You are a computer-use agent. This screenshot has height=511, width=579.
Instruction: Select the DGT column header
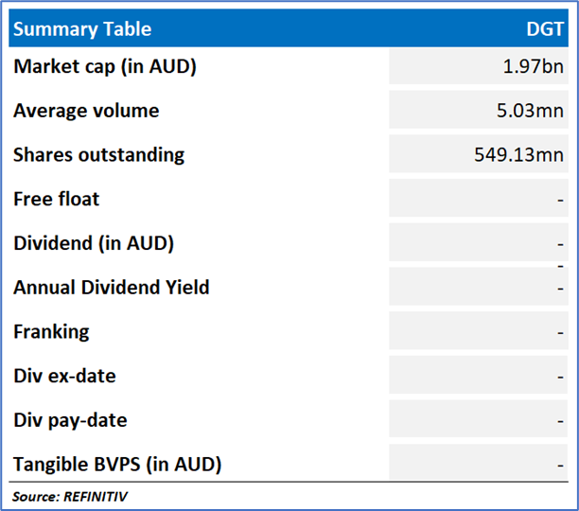click(546, 29)
